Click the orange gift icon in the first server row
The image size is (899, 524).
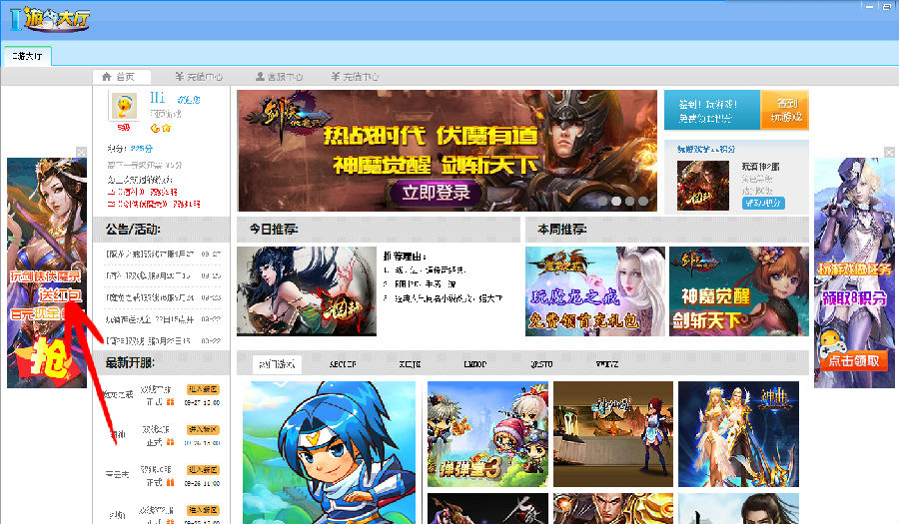[169, 402]
